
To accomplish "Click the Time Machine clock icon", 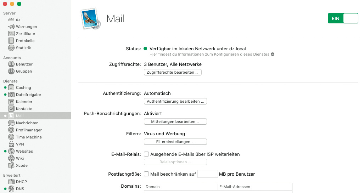I will (11, 137).
